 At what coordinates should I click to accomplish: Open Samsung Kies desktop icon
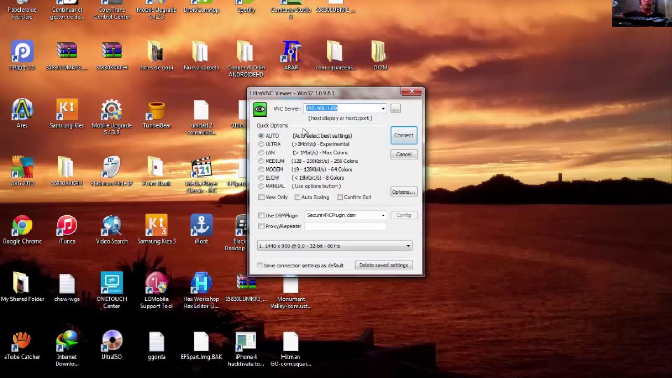67,113
